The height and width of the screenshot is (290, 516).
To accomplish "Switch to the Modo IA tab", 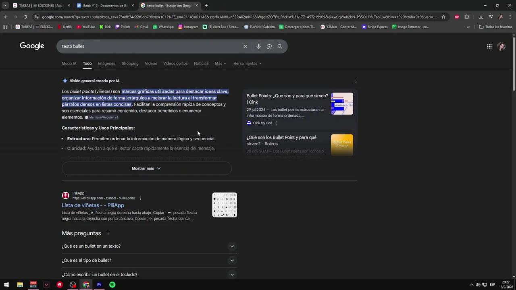I will (x=69, y=64).
